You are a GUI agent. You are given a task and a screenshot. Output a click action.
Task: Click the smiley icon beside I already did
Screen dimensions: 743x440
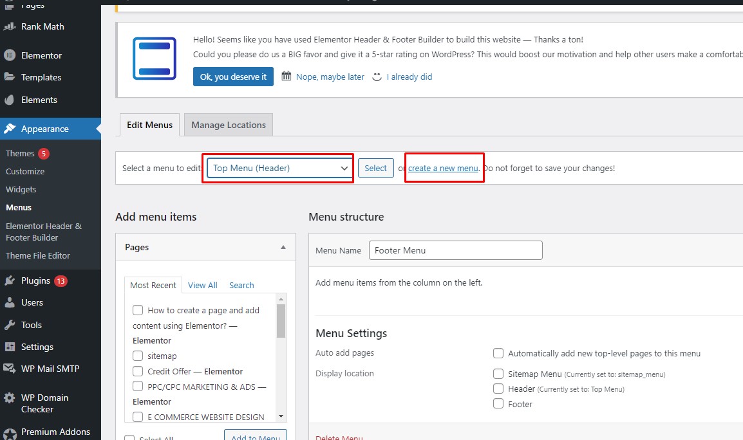pos(377,77)
